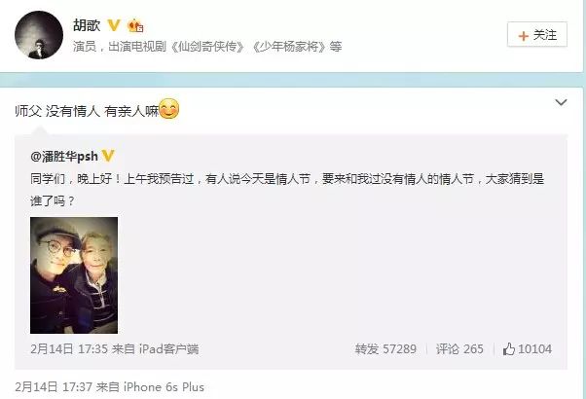The height and width of the screenshot is (399, 586).
Task: Click the 2月14日 17:37 post timestamp
Action: [x=54, y=387]
